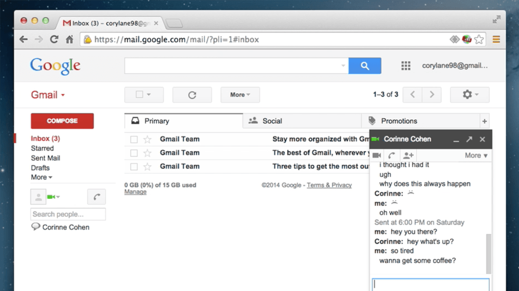Click the site security lock icon
This screenshot has width=519, height=291.
[x=87, y=40]
